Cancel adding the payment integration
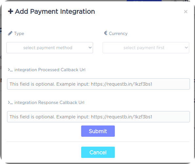 (x=98, y=152)
